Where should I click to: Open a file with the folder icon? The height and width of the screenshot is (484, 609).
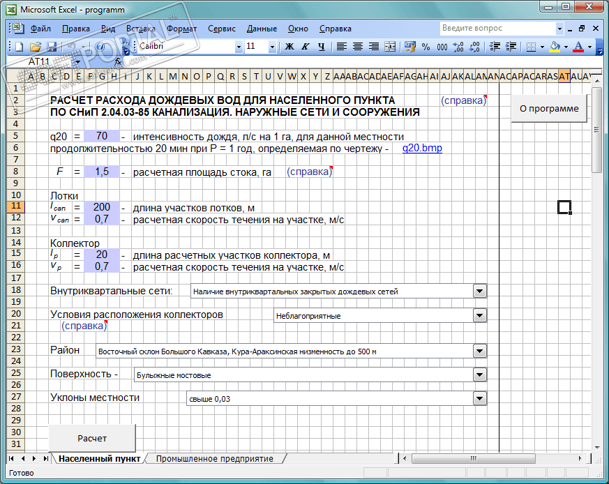pyautogui.click(x=36, y=47)
